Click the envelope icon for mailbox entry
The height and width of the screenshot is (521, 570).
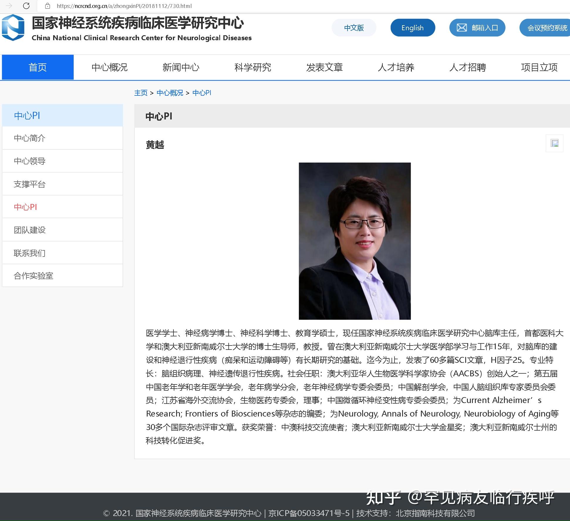pos(461,28)
